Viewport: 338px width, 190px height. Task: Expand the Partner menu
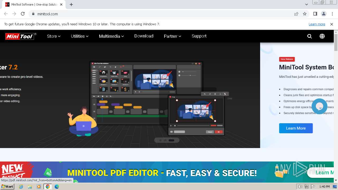172,36
